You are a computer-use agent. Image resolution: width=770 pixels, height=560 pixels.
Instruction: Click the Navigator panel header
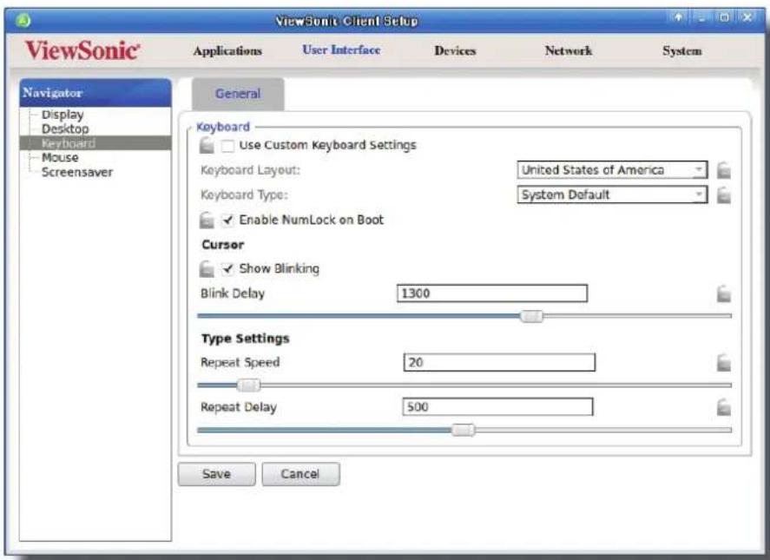tap(95, 92)
